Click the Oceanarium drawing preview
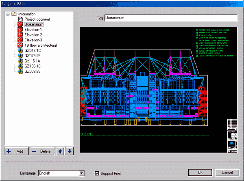The image size is (244, 181). (159, 90)
